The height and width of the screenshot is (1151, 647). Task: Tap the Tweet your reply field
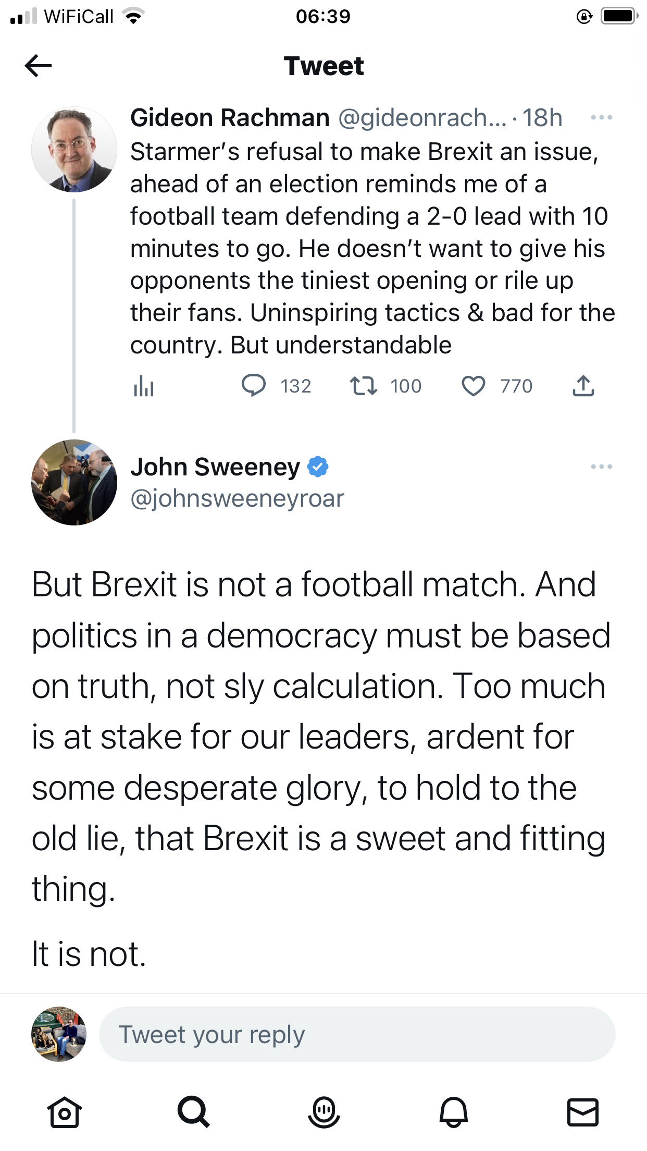click(357, 1035)
